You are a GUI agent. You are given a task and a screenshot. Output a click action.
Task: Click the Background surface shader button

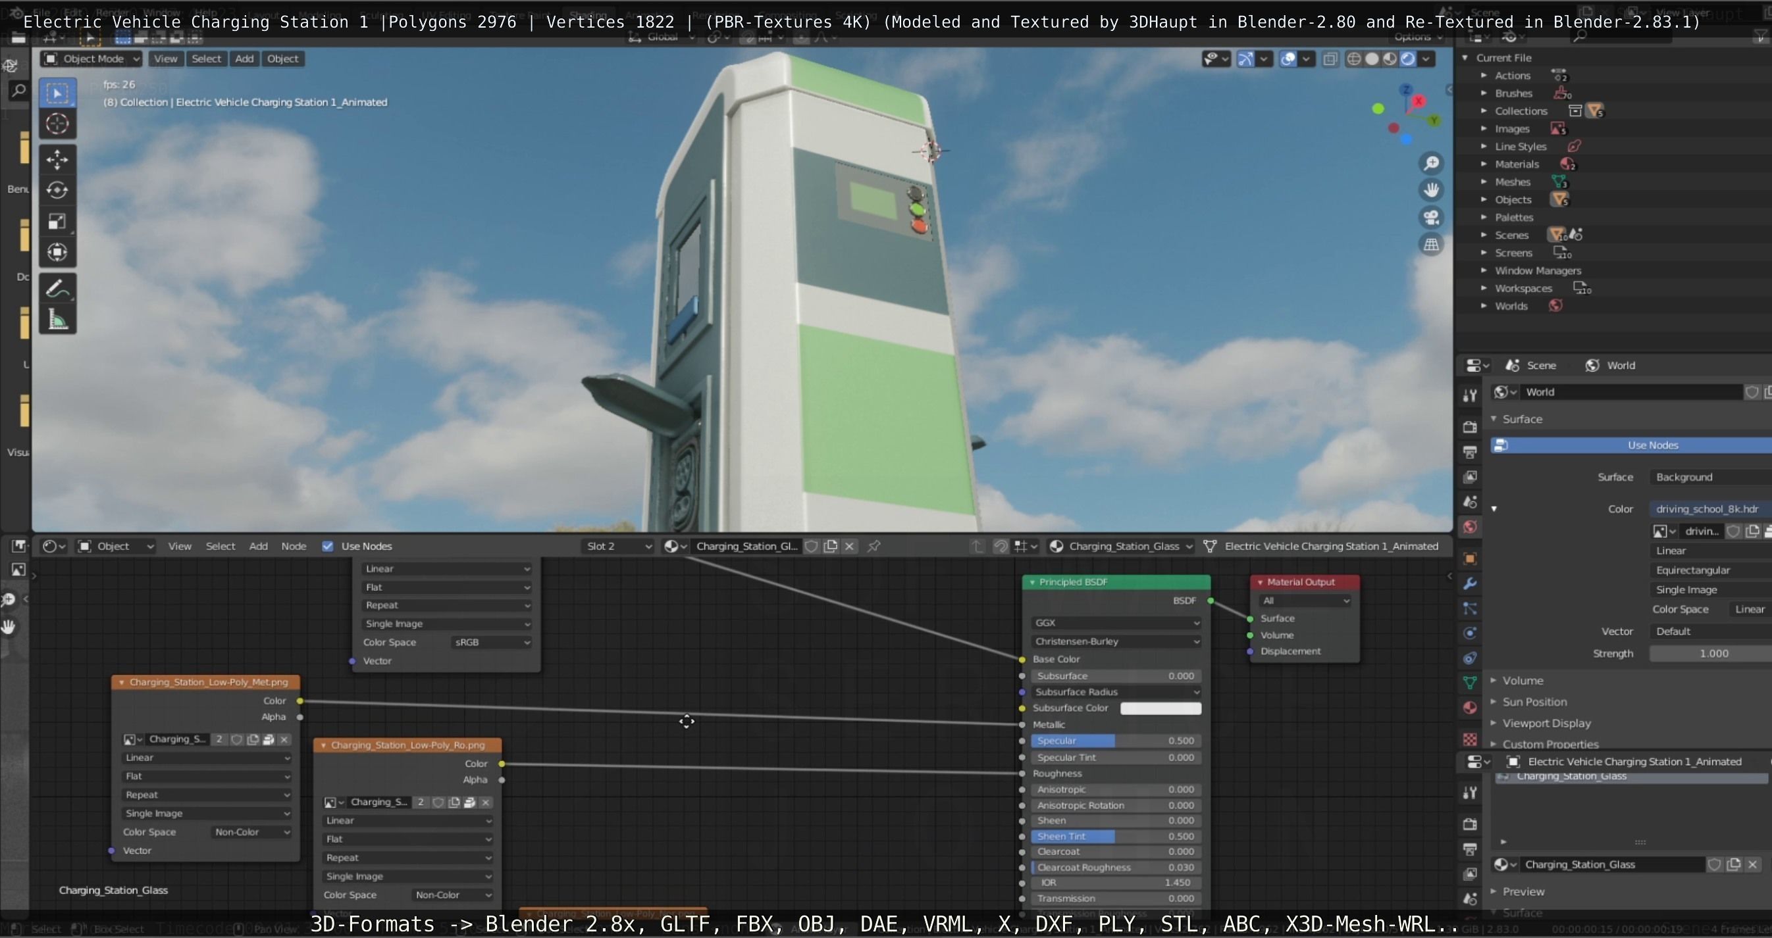1711,477
